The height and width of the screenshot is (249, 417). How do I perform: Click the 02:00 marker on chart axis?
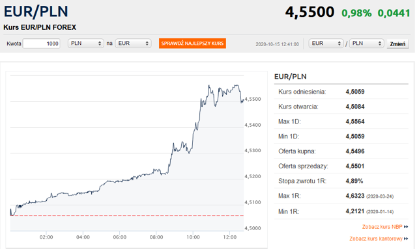click(46, 237)
